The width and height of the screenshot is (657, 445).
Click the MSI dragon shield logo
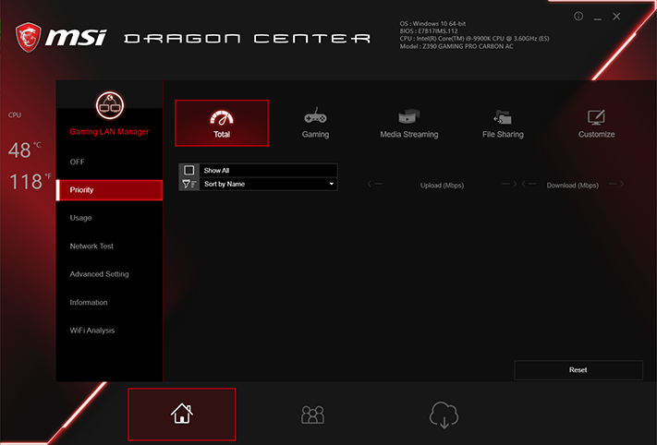coord(29,37)
